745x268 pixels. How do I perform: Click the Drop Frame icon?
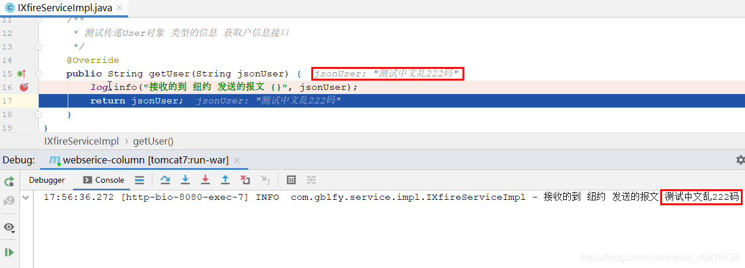click(x=245, y=179)
